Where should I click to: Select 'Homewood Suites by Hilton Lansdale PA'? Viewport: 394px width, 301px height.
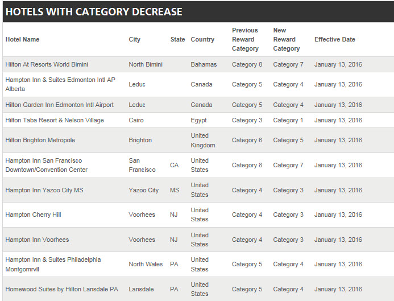click(61, 289)
